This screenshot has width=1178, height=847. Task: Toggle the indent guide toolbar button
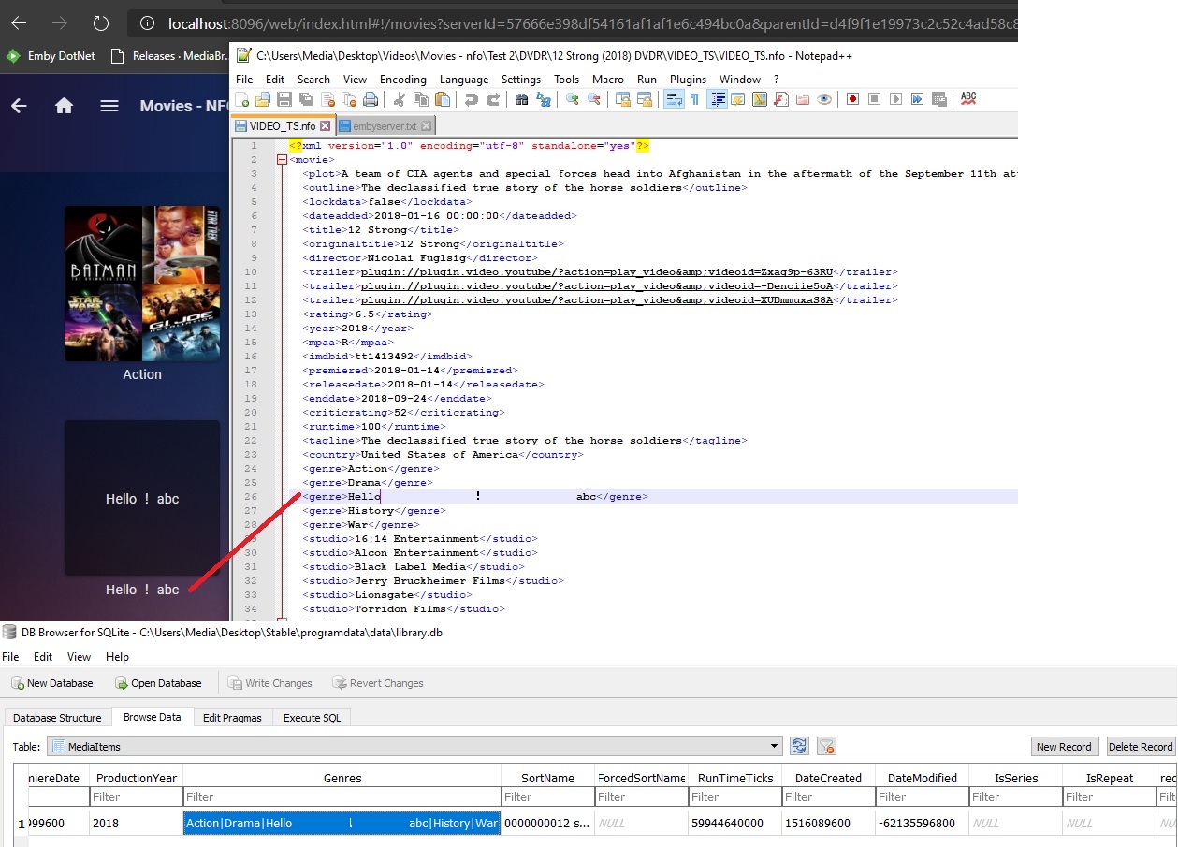(x=718, y=99)
